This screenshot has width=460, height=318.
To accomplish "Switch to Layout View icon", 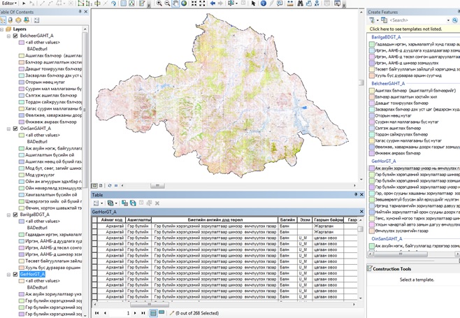I will 101,185.
